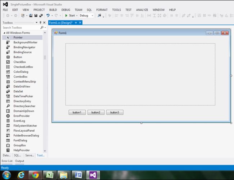The image size is (234, 180).
Task: Select the FileSystemWatcher toolbox item
Action: [x=25, y=126]
